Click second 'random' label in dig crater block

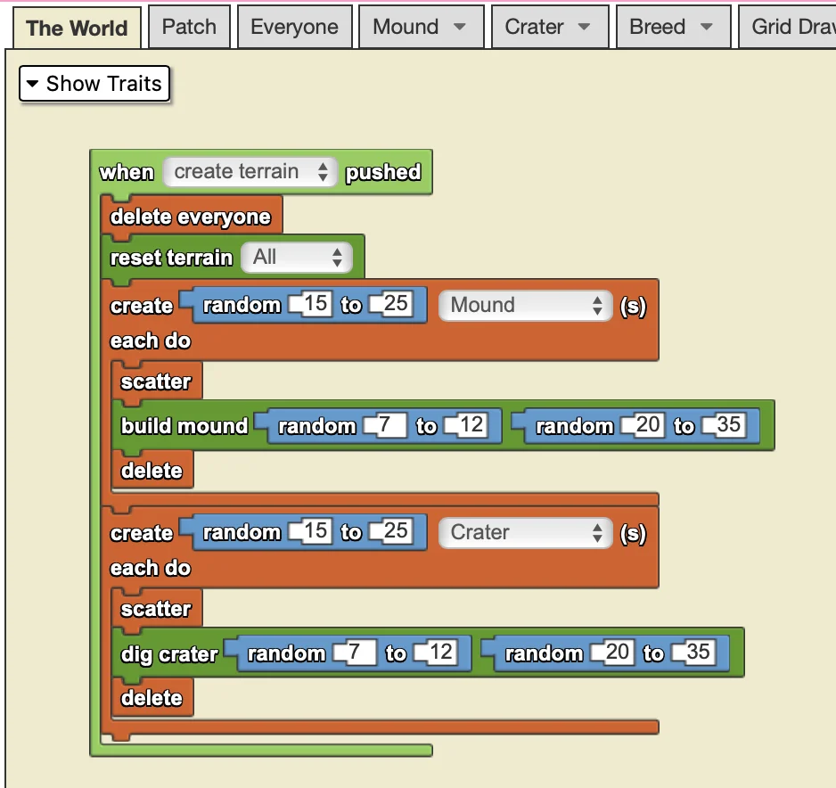[544, 654]
